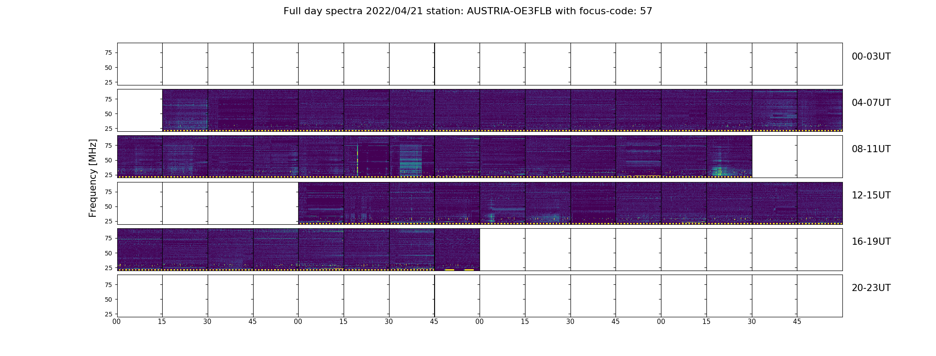Viewport: 936px width, 356px height.
Task: Click the '50' frequency tick of the 08-11UT row
Action: [x=108, y=160]
